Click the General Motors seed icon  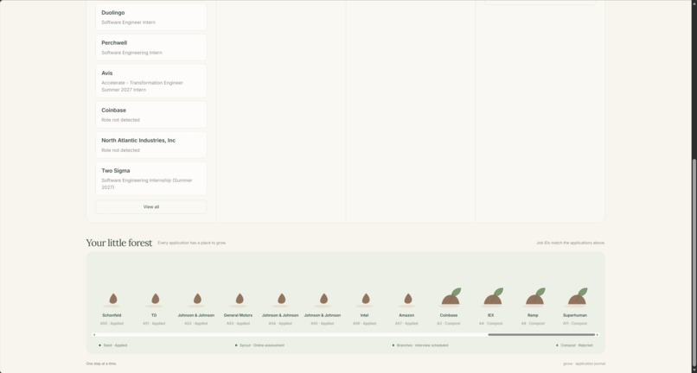(240, 299)
